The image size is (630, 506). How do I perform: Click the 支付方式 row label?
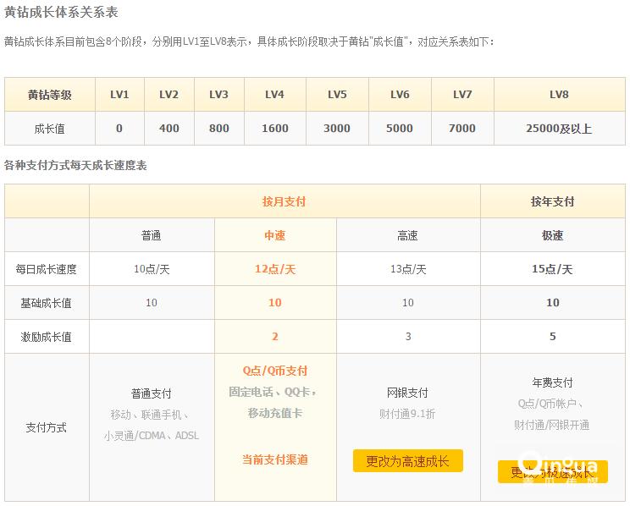pyautogui.click(x=47, y=427)
